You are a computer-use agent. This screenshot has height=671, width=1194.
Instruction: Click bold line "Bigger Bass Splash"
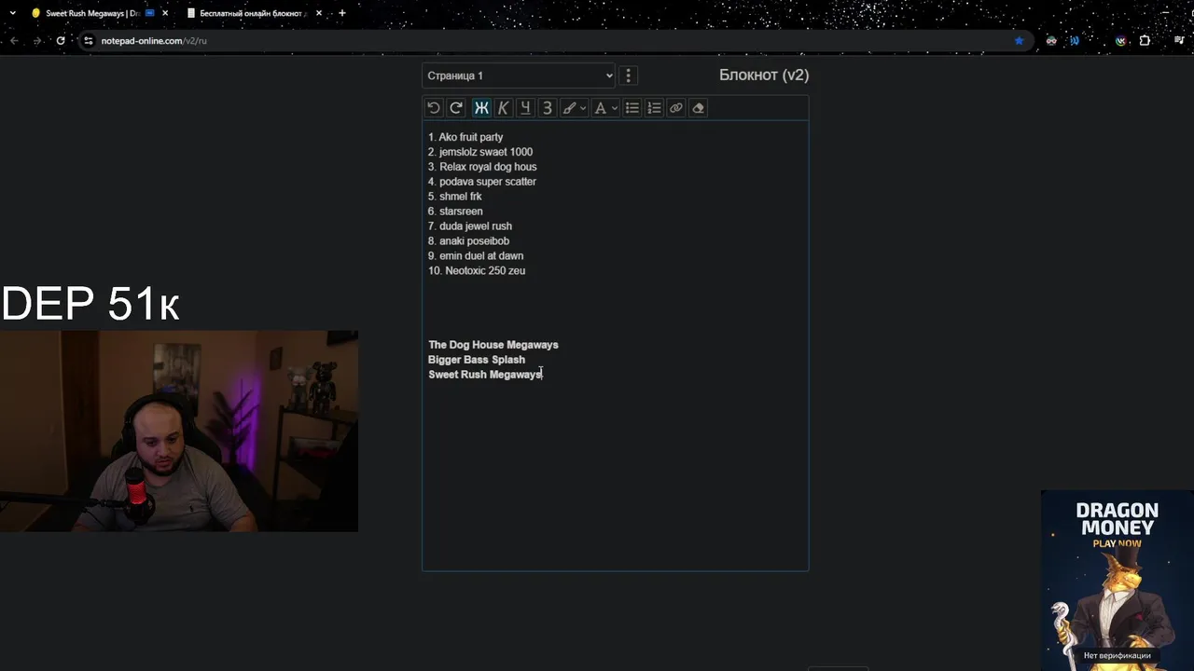pos(477,360)
